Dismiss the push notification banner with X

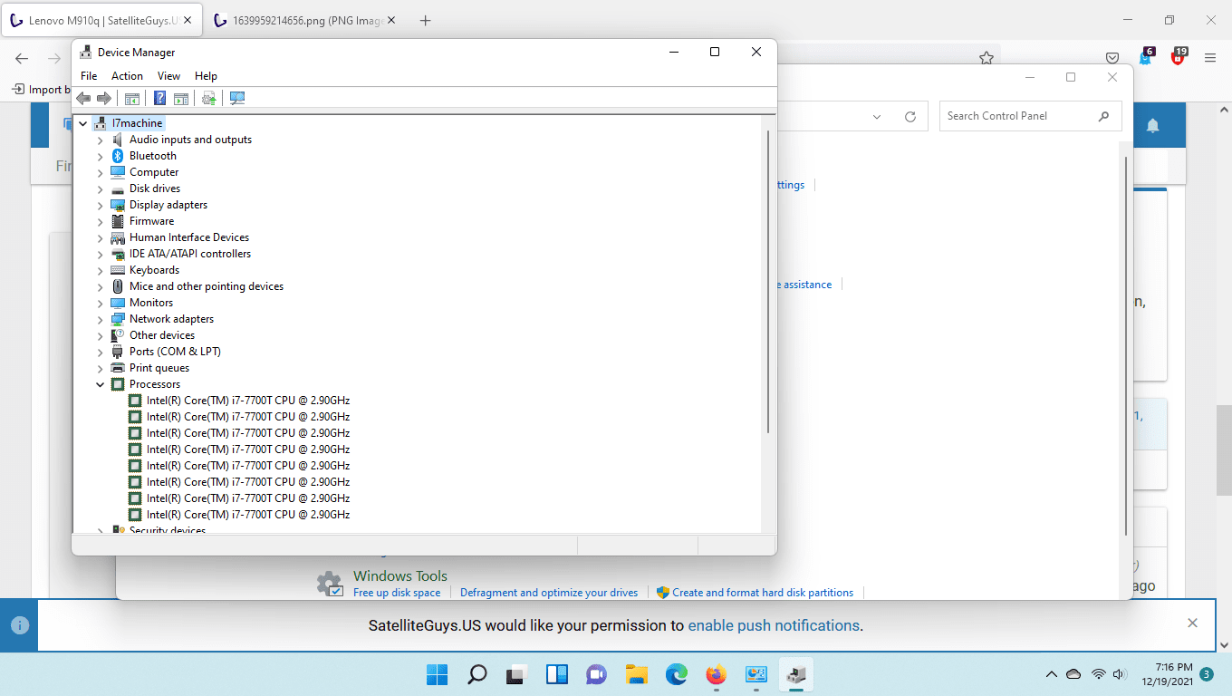[x=1193, y=623]
